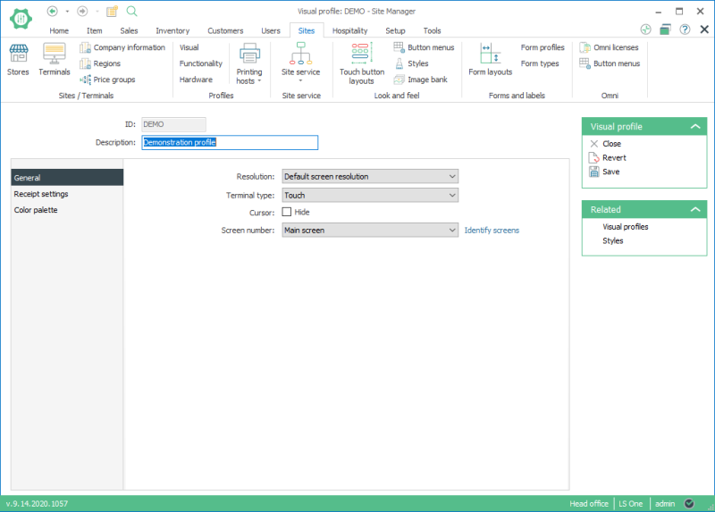This screenshot has width=715, height=512.
Task: Open Omni licenses
Action: tap(609, 47)
